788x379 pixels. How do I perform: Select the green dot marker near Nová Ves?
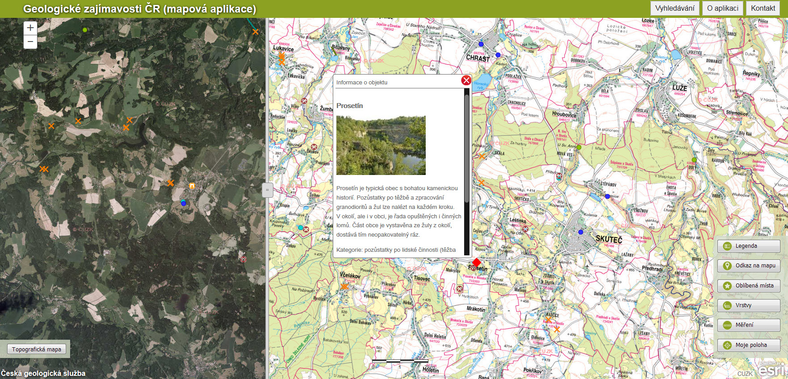coord(579,147)
